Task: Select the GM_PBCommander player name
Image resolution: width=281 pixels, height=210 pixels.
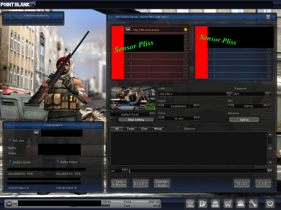Action: point(146,30)
